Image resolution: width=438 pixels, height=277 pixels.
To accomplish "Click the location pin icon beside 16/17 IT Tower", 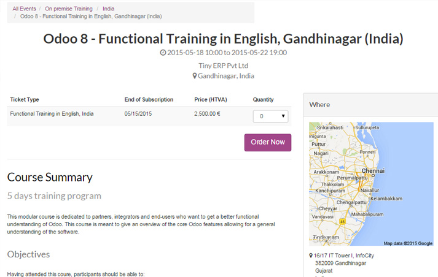I will (x=311, y=256).
